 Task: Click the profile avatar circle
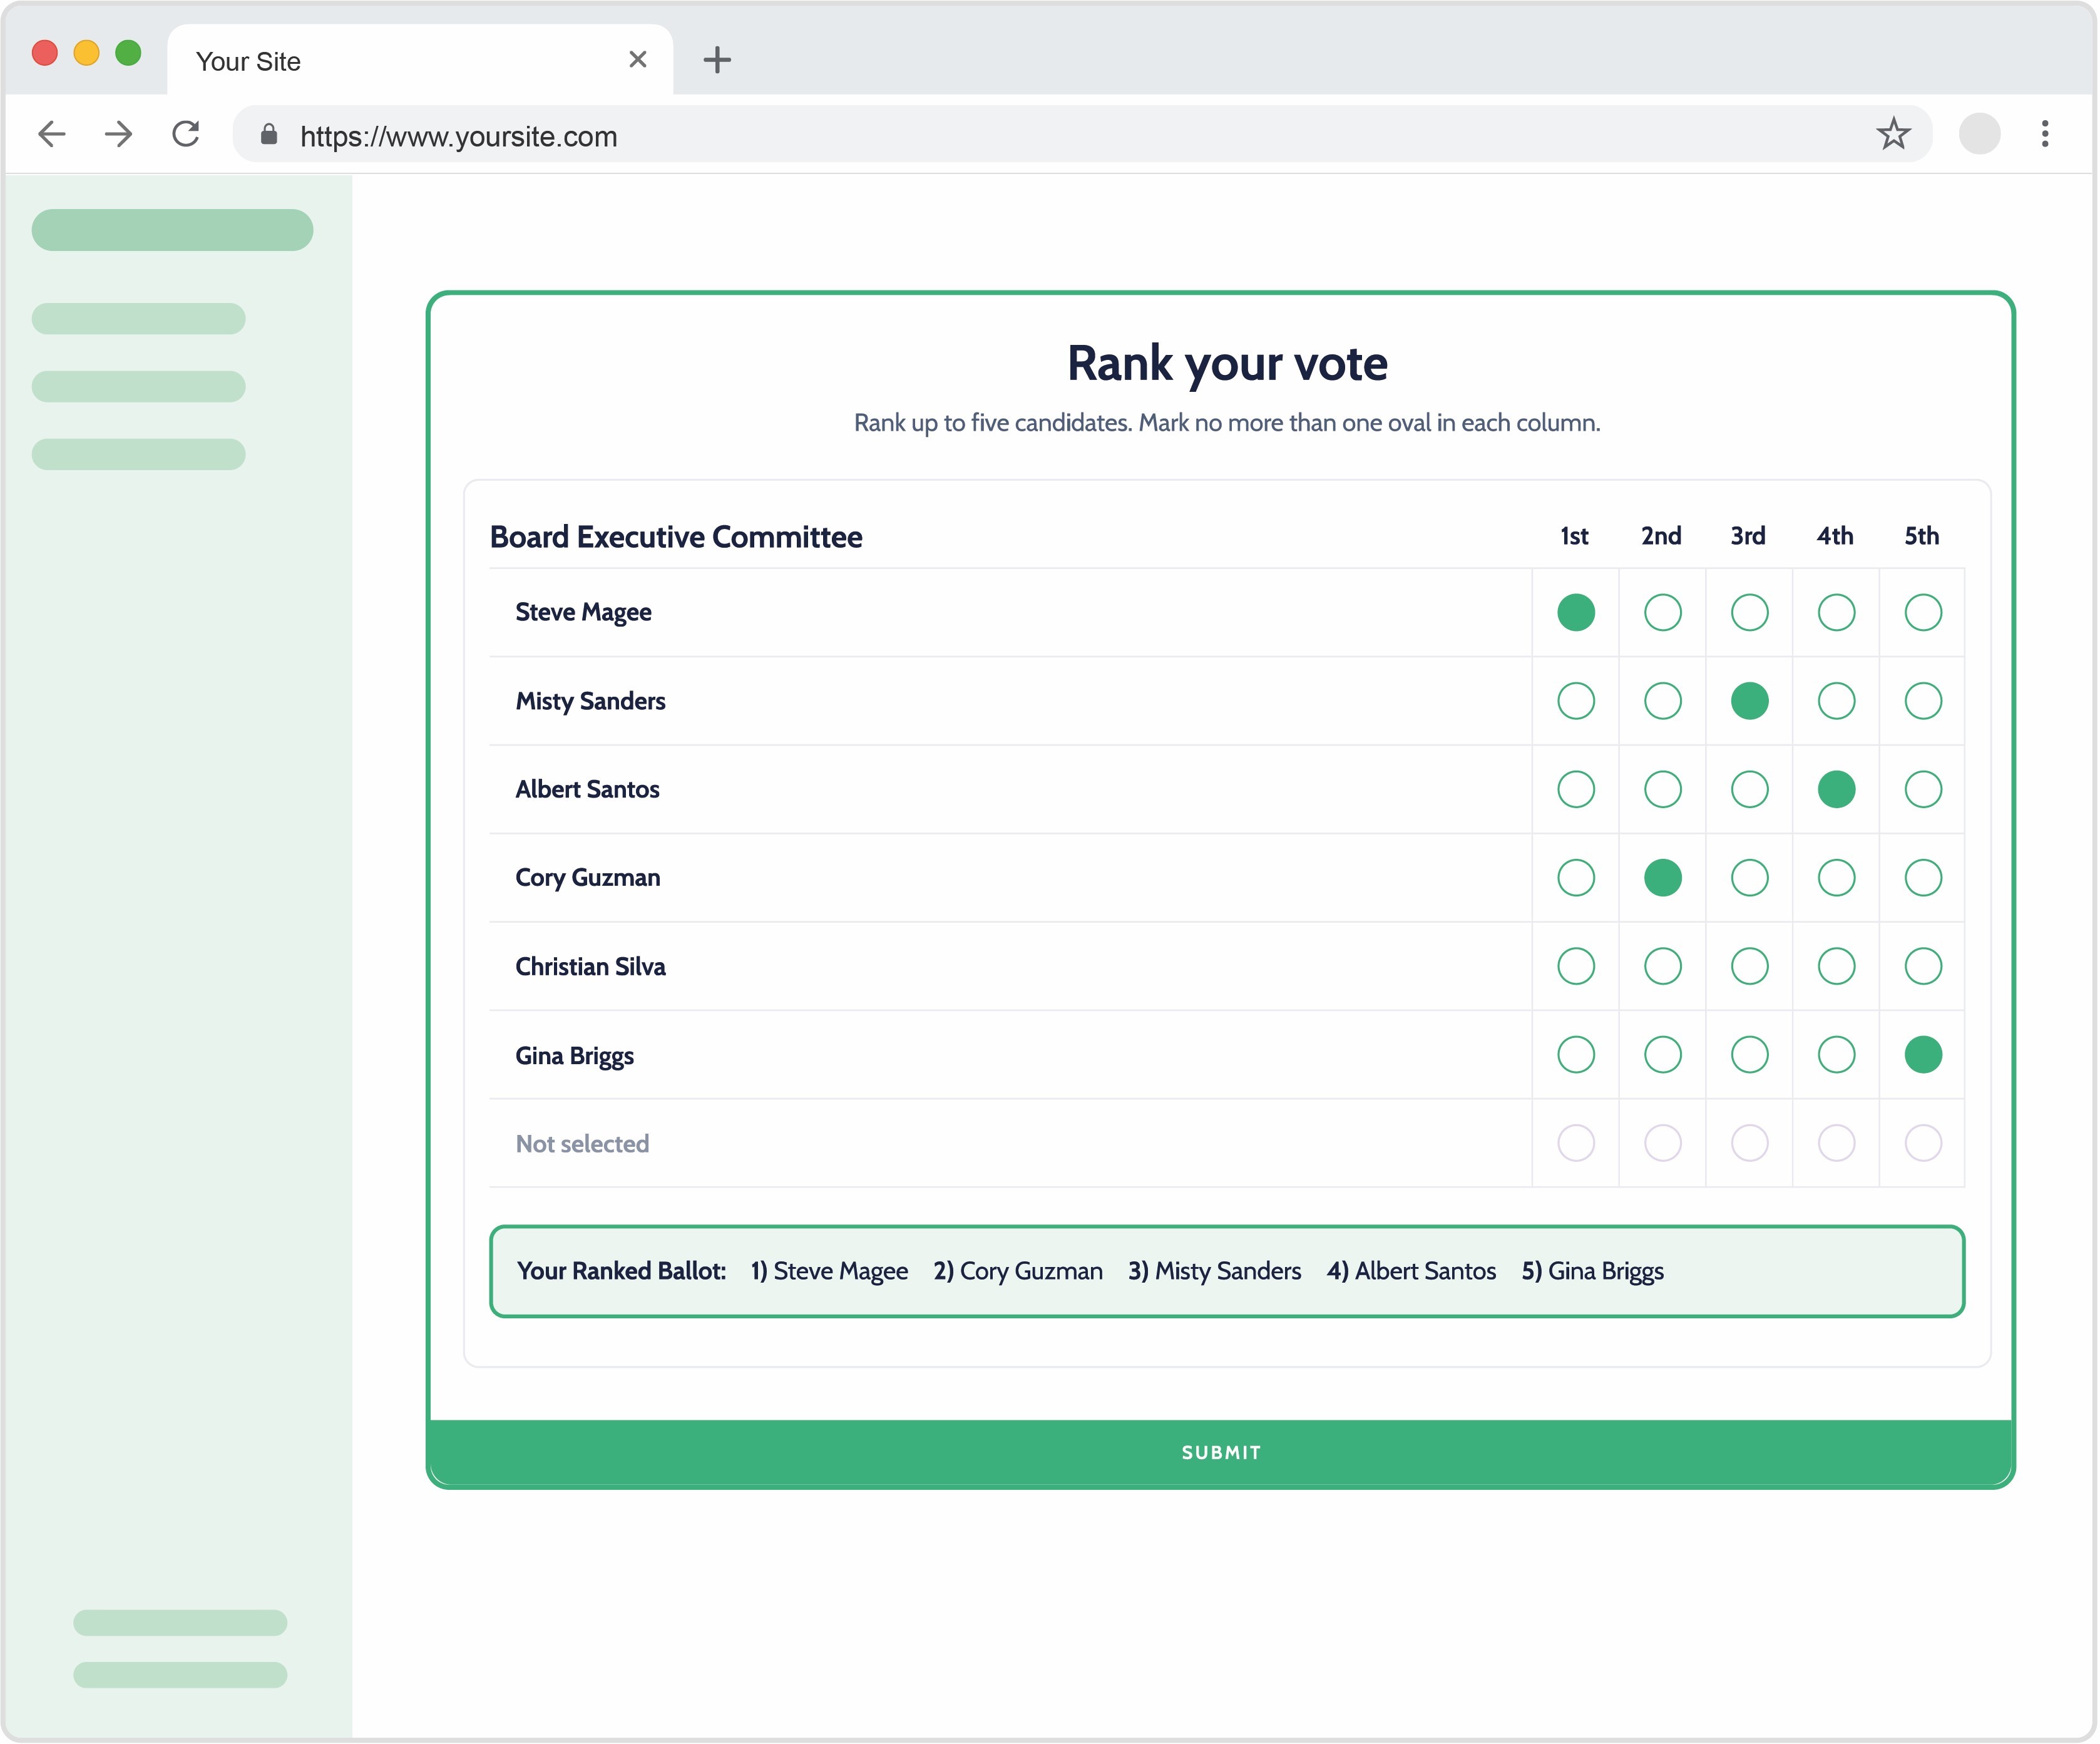pos(1978,134)
